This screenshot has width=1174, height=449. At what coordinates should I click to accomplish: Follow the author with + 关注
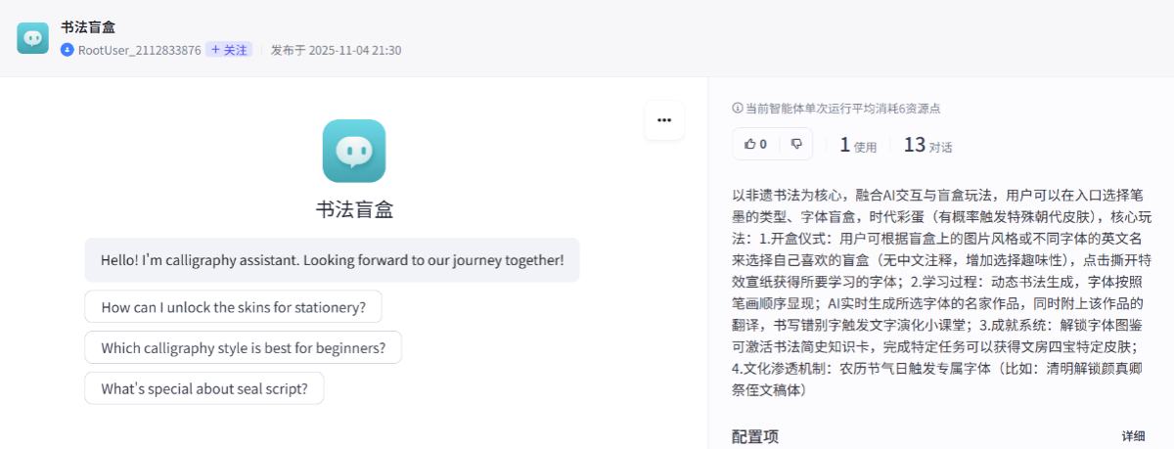coord(229,50)
